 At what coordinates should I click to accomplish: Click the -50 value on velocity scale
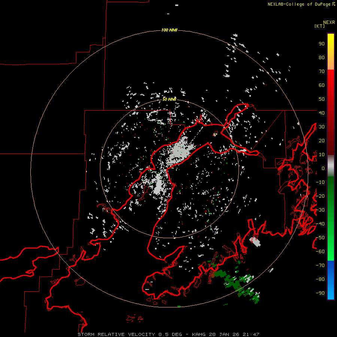pyautogui.click(x=320, y=238)
